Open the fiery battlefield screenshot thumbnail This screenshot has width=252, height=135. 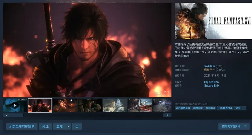[65, 105]
